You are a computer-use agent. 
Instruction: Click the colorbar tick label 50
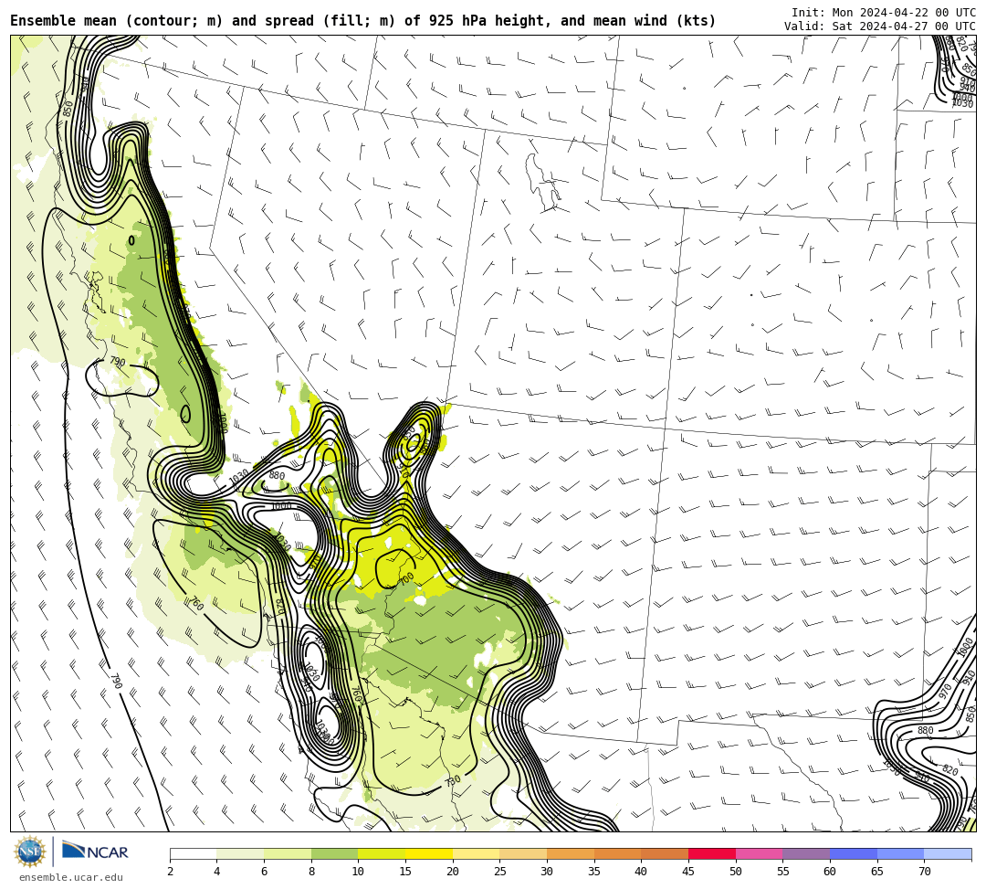pos(736,872)
